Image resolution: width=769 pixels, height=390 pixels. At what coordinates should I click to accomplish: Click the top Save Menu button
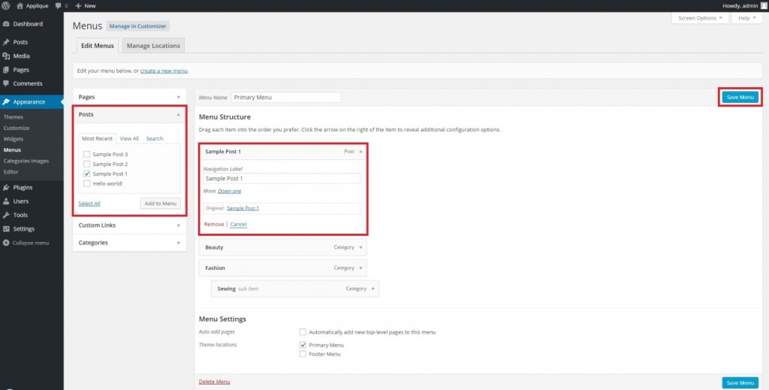[x=740, y=97]
